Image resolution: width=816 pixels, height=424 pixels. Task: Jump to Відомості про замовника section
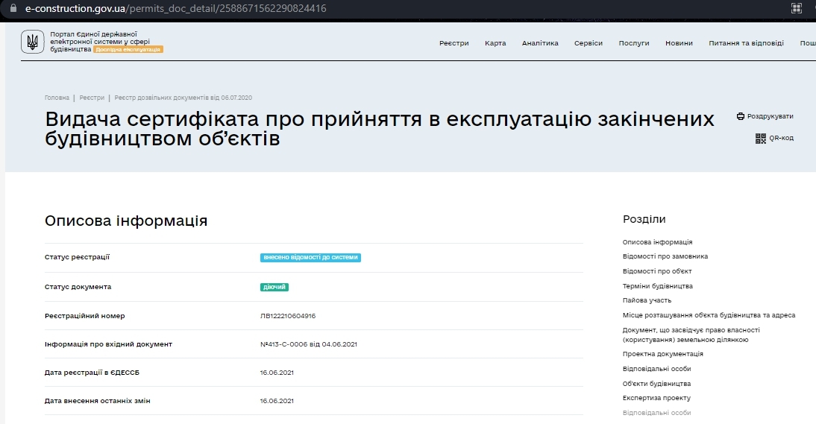(x=665, y=256)
